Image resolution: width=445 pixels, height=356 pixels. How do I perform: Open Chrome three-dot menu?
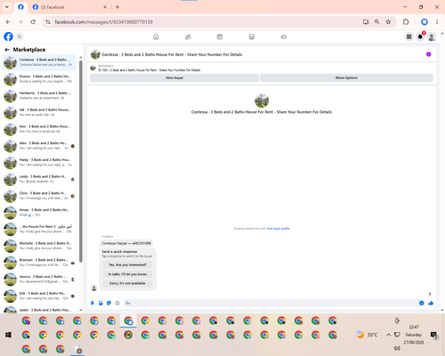[437, 22]
